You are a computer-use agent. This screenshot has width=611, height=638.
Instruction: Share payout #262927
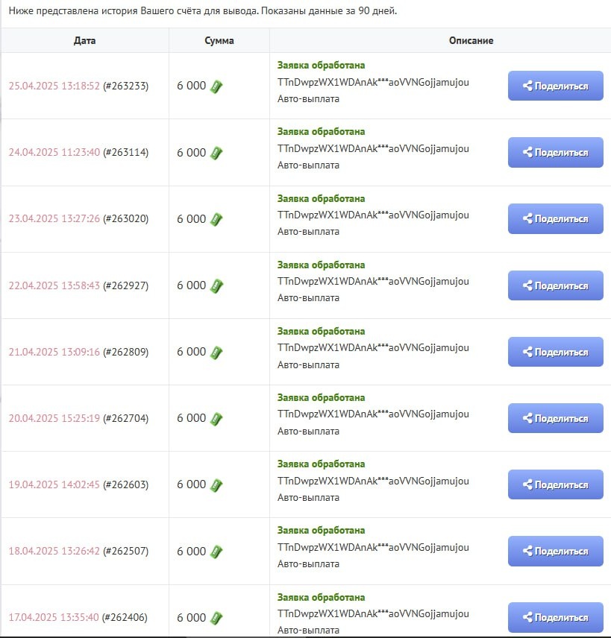coord(555,285)
